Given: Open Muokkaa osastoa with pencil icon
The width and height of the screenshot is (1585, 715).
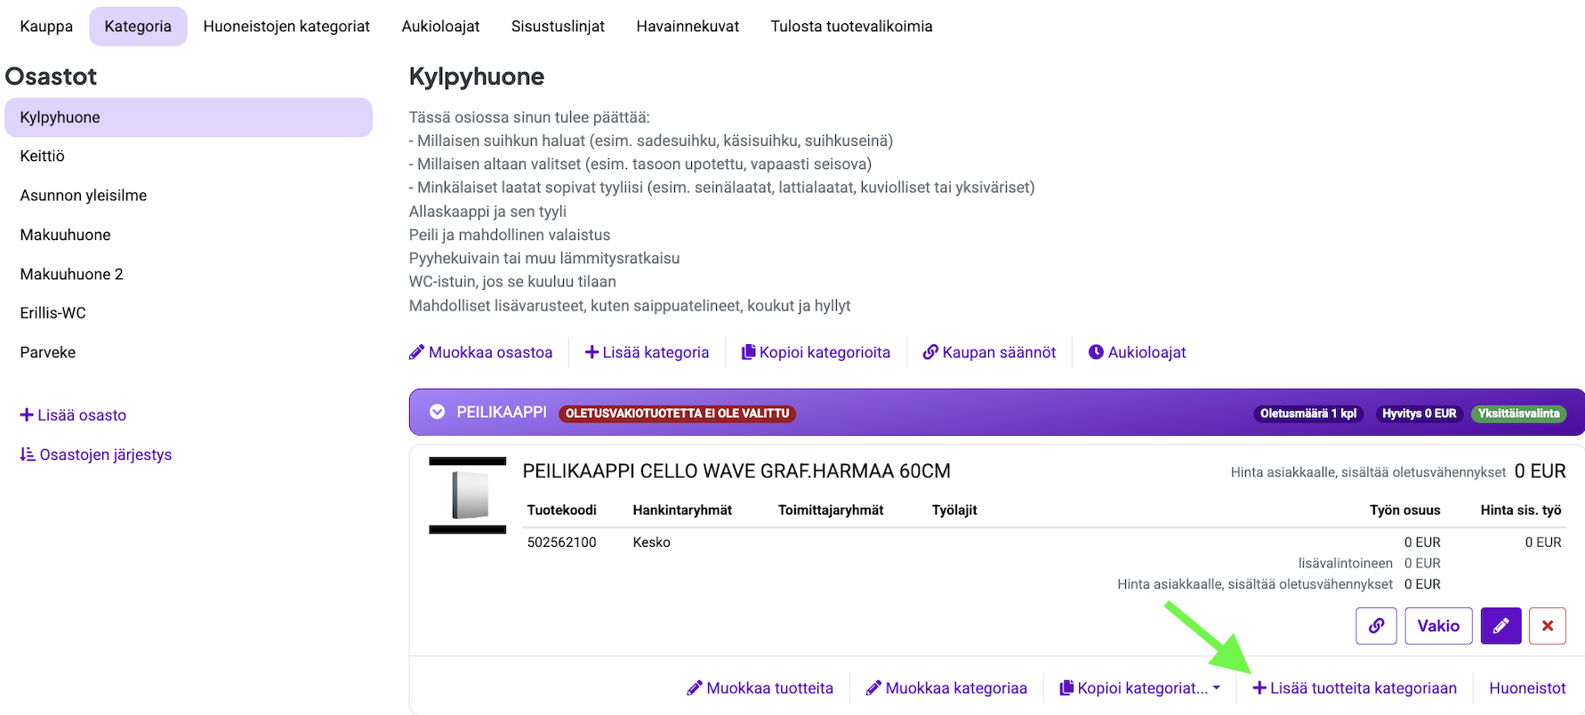Looking at the screenshot, I should 480,352.
